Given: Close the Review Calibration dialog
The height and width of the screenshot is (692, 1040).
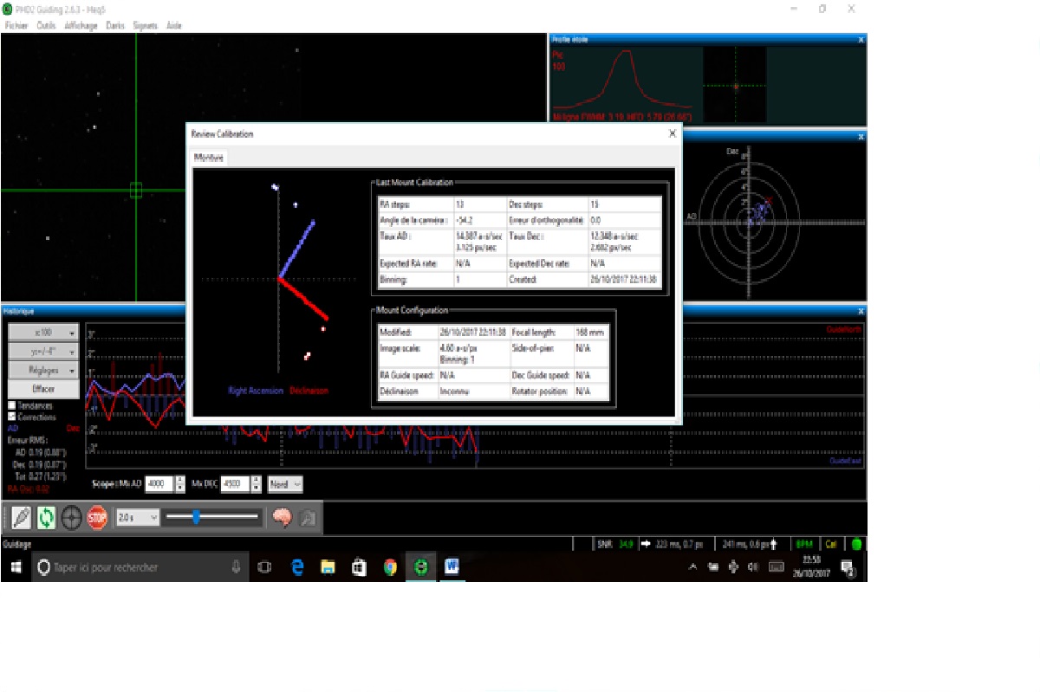Looking at the screenshot, I should point(672,134).
